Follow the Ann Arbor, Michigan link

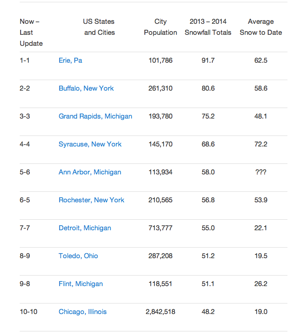(x=90, y=172)
